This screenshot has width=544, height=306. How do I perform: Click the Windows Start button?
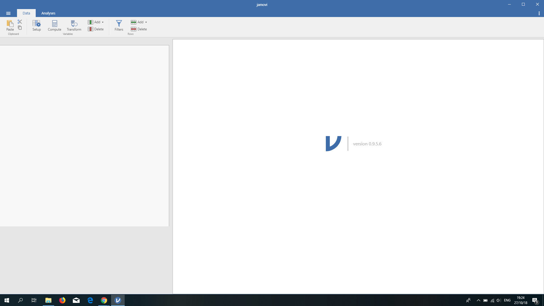coord(7,300)
